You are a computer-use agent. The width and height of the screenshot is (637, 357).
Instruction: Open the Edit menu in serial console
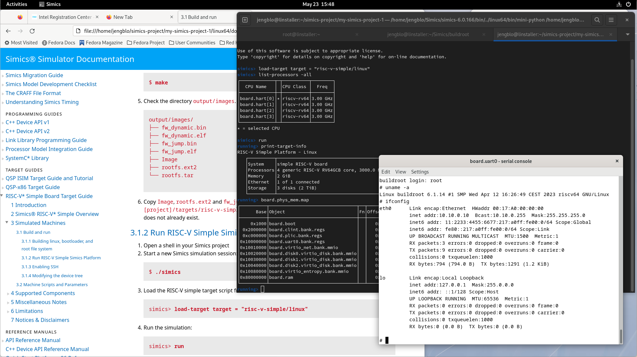pyautogui.click(x=385, y=172)
